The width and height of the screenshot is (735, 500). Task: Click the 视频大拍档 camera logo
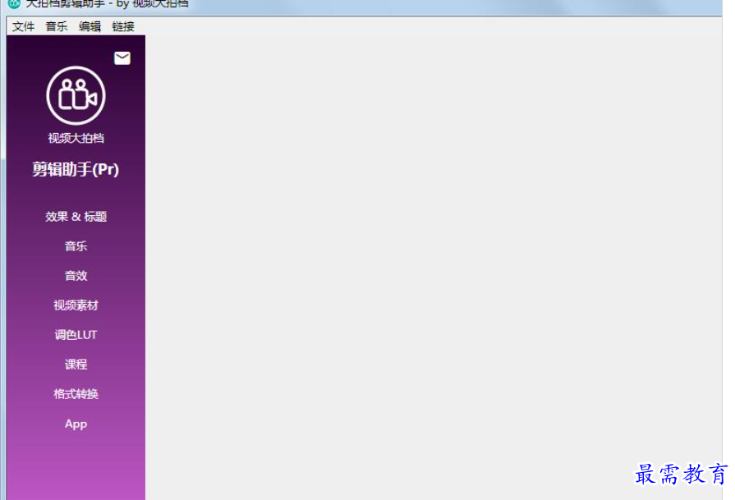click(x=76, y=95)
